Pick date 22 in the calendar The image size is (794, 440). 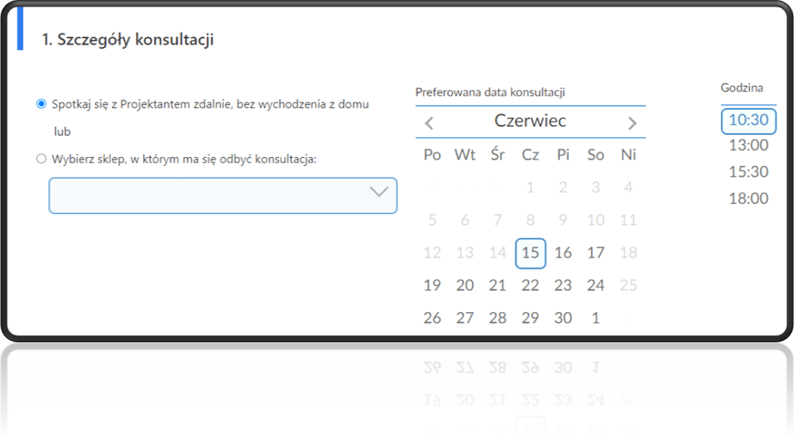pos(530,286)
